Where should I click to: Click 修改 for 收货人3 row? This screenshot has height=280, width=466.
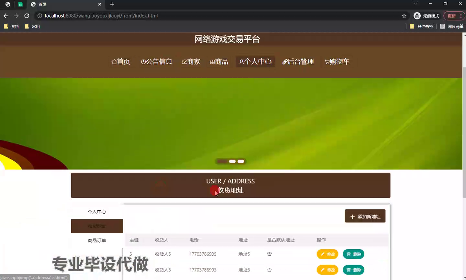327,270
